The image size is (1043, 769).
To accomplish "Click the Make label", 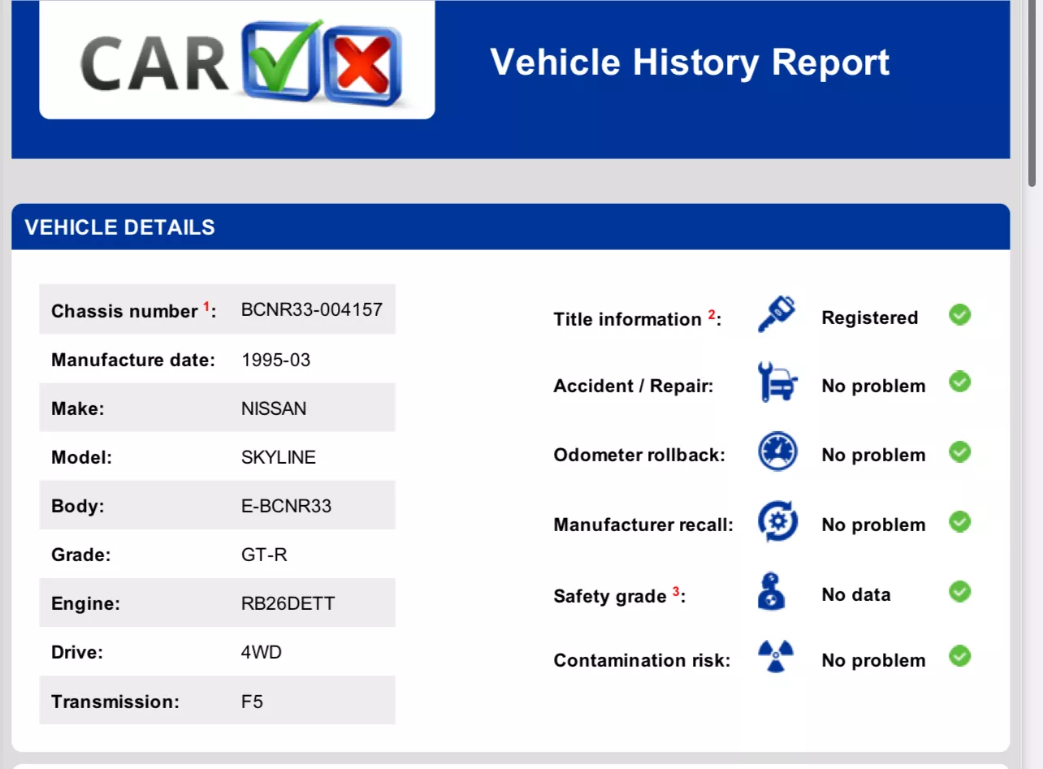I will pos(78,408).
